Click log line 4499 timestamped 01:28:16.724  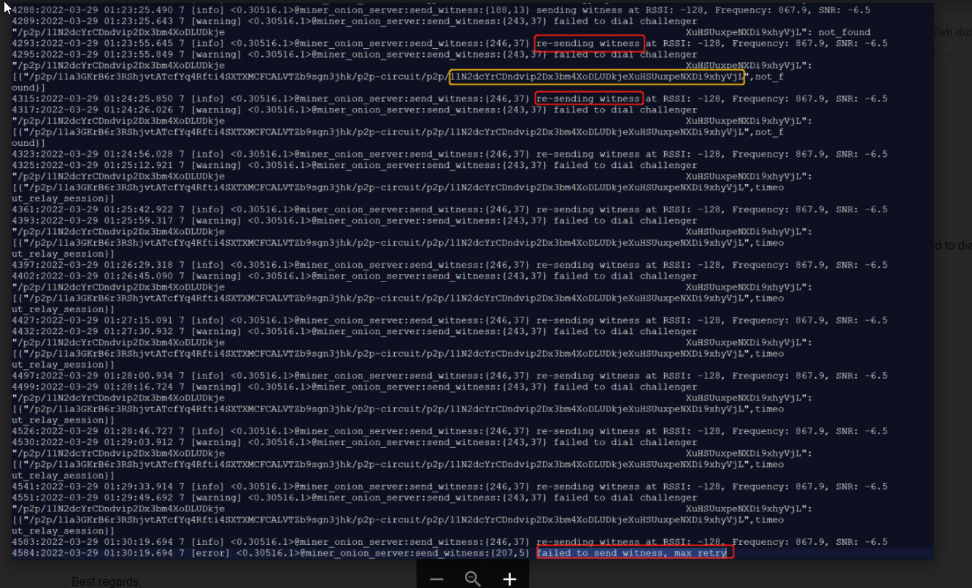click(x=355, y=387)
